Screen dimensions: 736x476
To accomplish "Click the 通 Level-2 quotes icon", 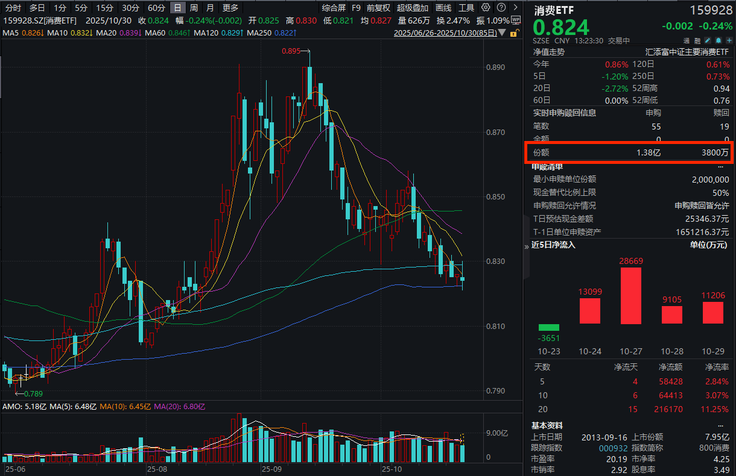I will coord(686,40).
